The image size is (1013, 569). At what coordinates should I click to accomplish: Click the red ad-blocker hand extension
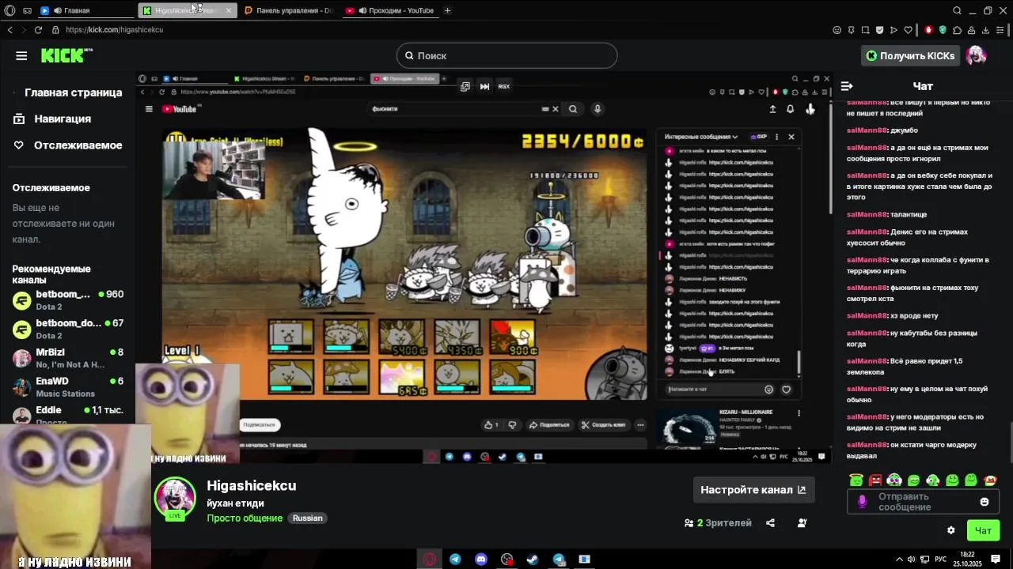(x=928, y=30)
